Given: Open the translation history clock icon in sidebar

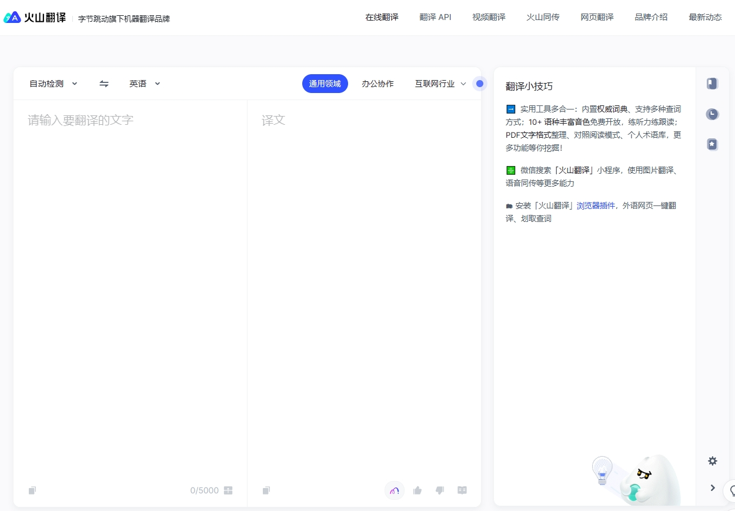Looking at the screenshot, I should [712, 114].
